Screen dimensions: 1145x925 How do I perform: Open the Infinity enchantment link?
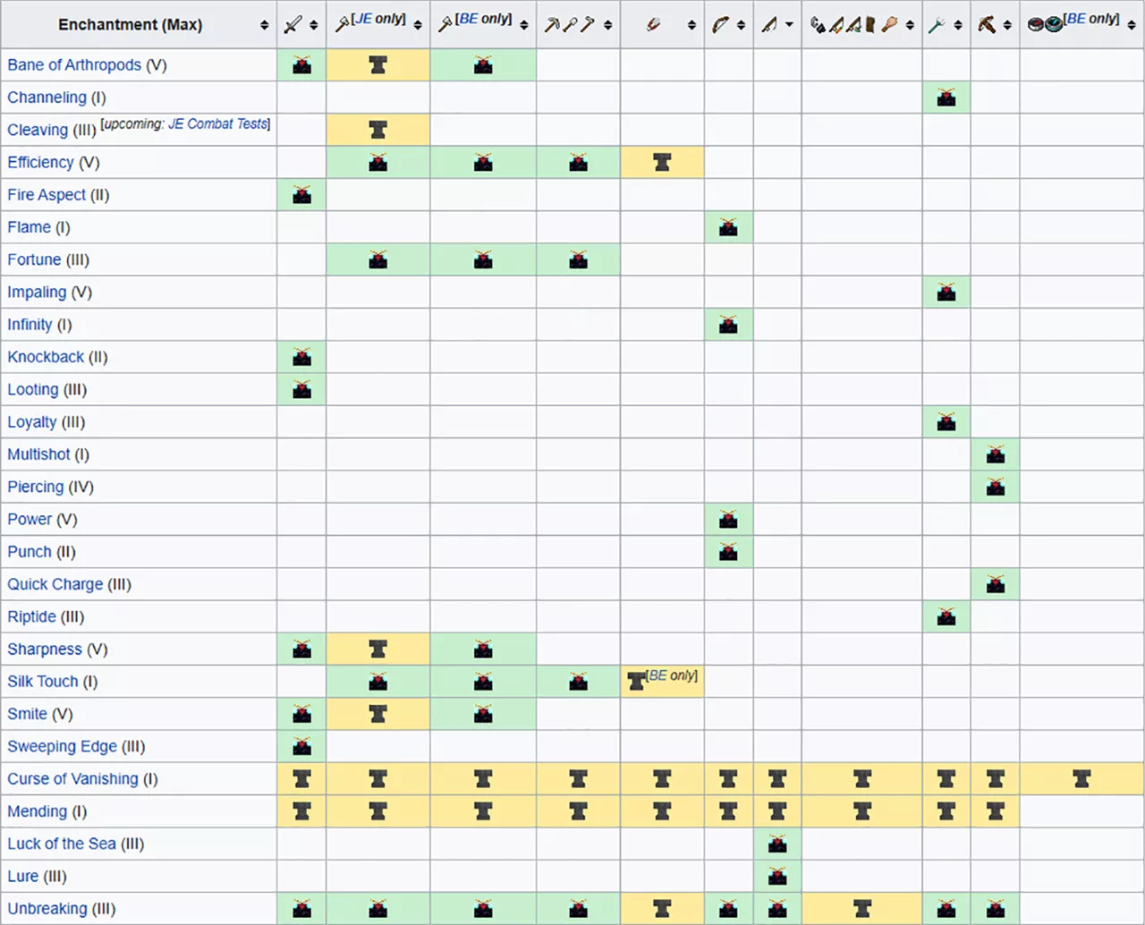coord(30,325)
